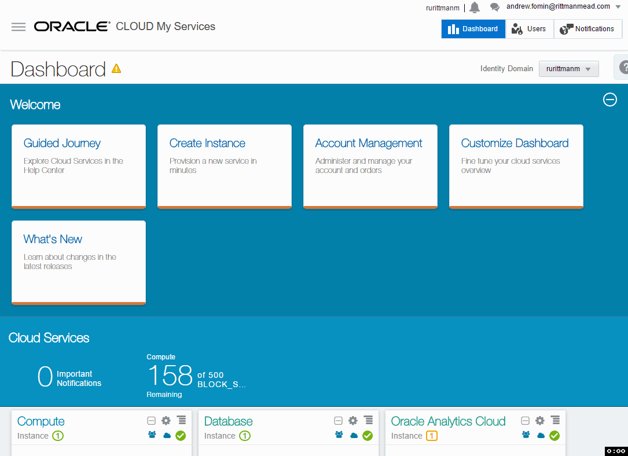Open the Compute service title link

(x=41, y=421)
